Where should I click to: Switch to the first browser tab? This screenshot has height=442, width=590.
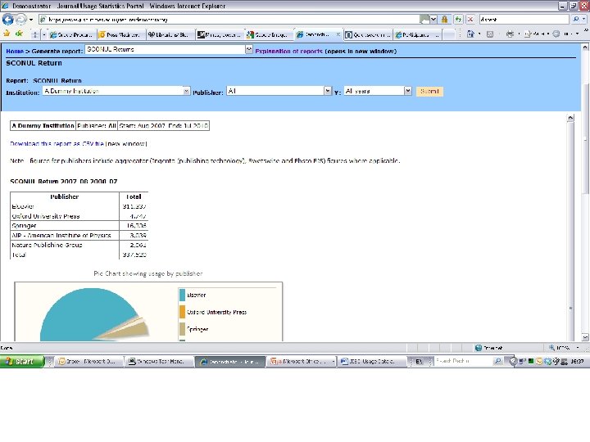tap(71, 34)
